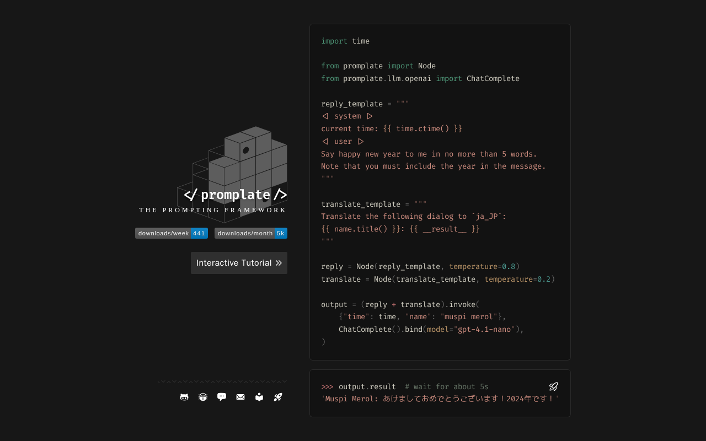This screenshot has height=441, width=706.
Task: Click the 'name.title()' template line
Action: [400, 229]
